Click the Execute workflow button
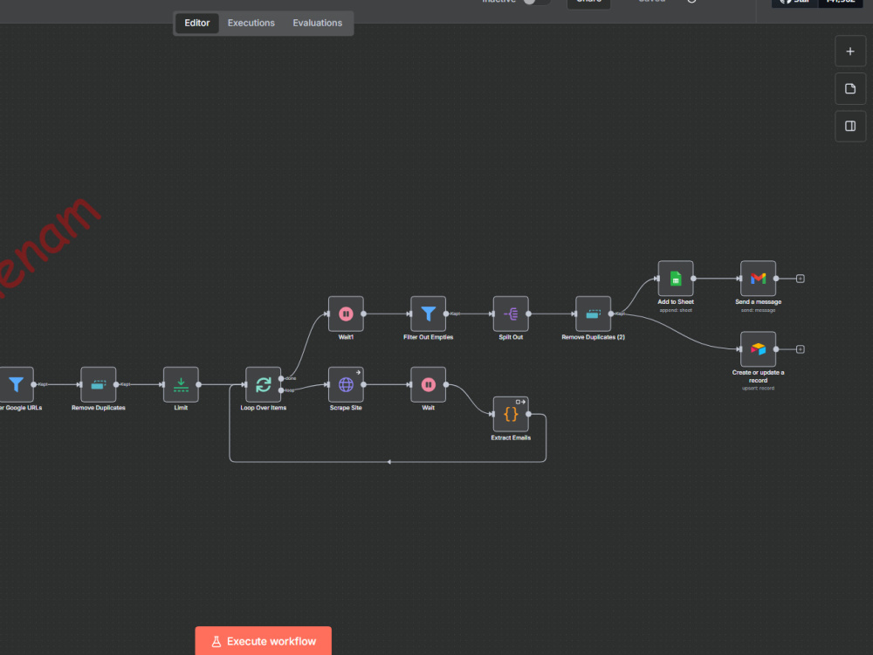Image resolution: width=873 pixels, height=655 pixels. coord(264,641)
